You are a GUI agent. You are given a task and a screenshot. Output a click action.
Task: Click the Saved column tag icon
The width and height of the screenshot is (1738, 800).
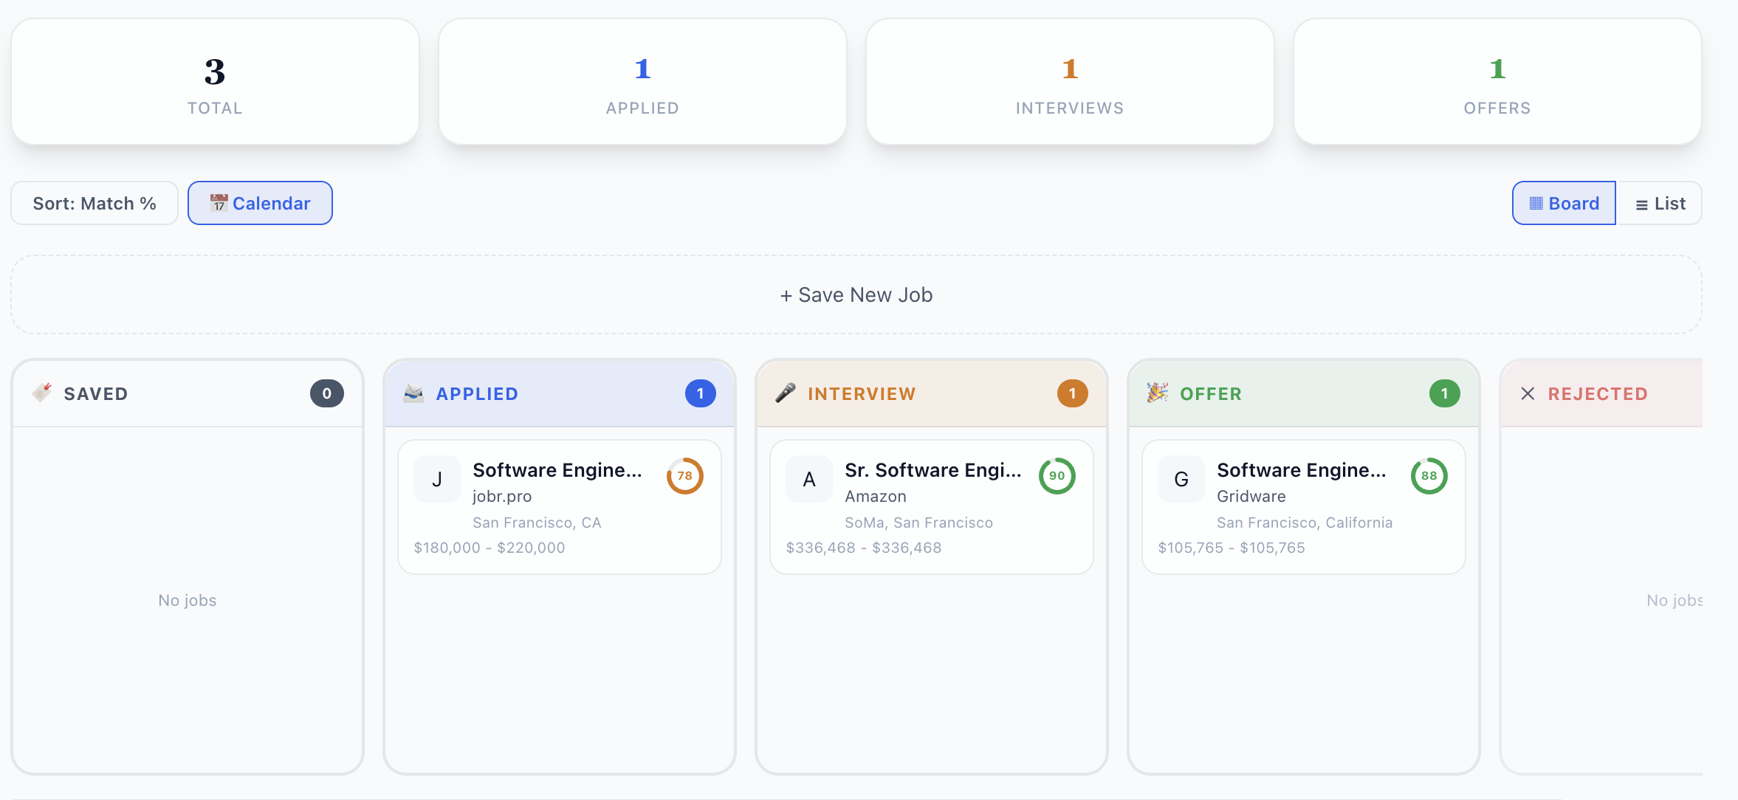[42, 393]
